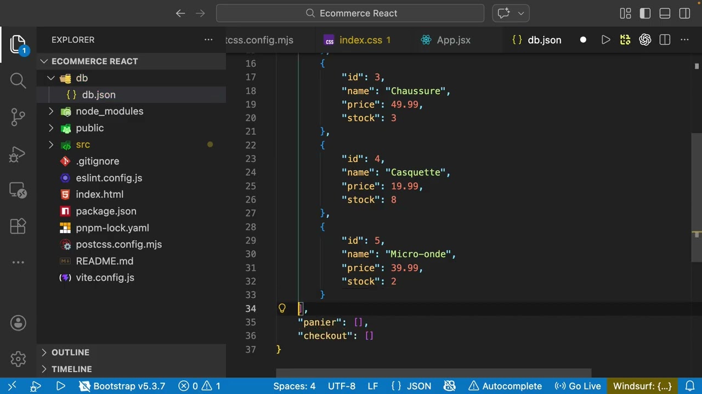This screenshot has width=702, height=394.
Task: Open chat dropdown chevron in title bar
Action: coord(521,13)
